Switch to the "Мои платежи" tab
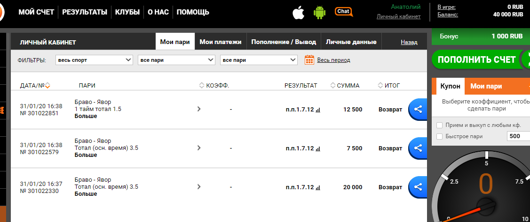The width and height of the screenshot is (530, 222). (221, 42)
